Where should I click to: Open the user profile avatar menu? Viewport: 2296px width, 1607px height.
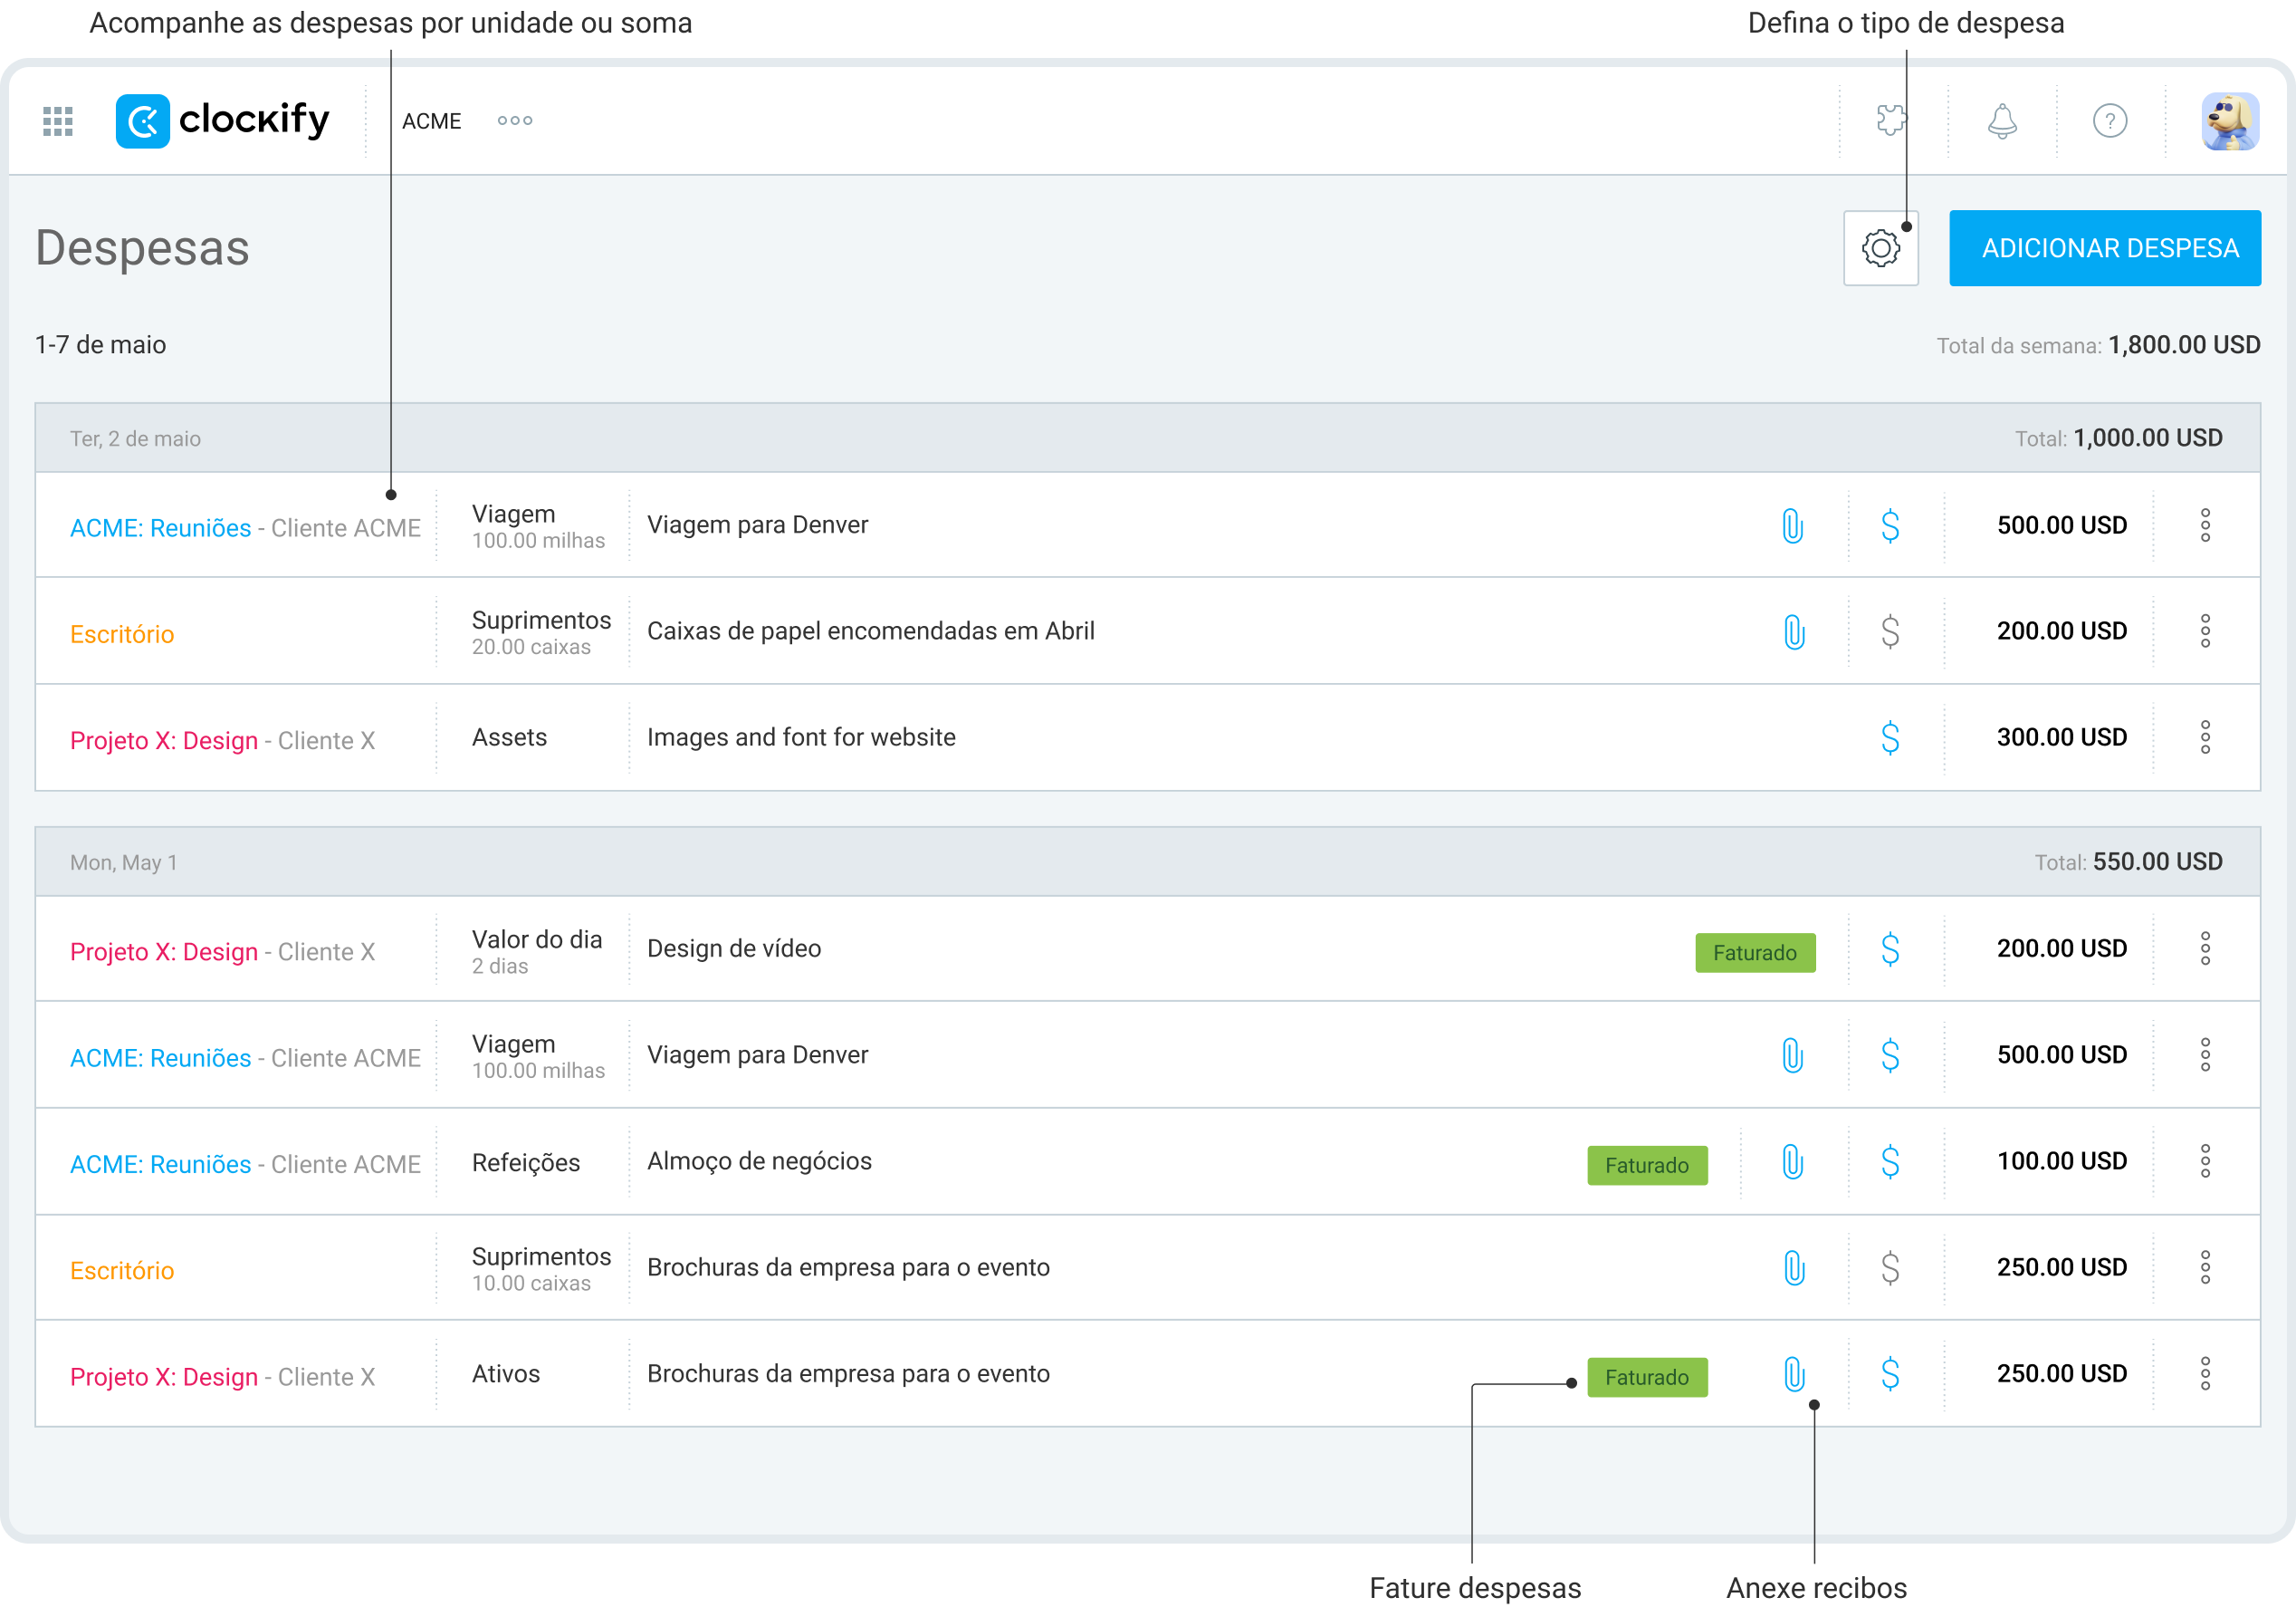[2229, 121]
